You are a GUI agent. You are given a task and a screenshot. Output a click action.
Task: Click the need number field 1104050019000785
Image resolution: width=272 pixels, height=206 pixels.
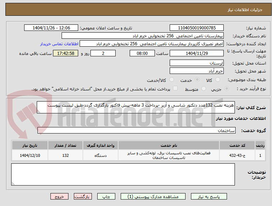coord(197,28)
